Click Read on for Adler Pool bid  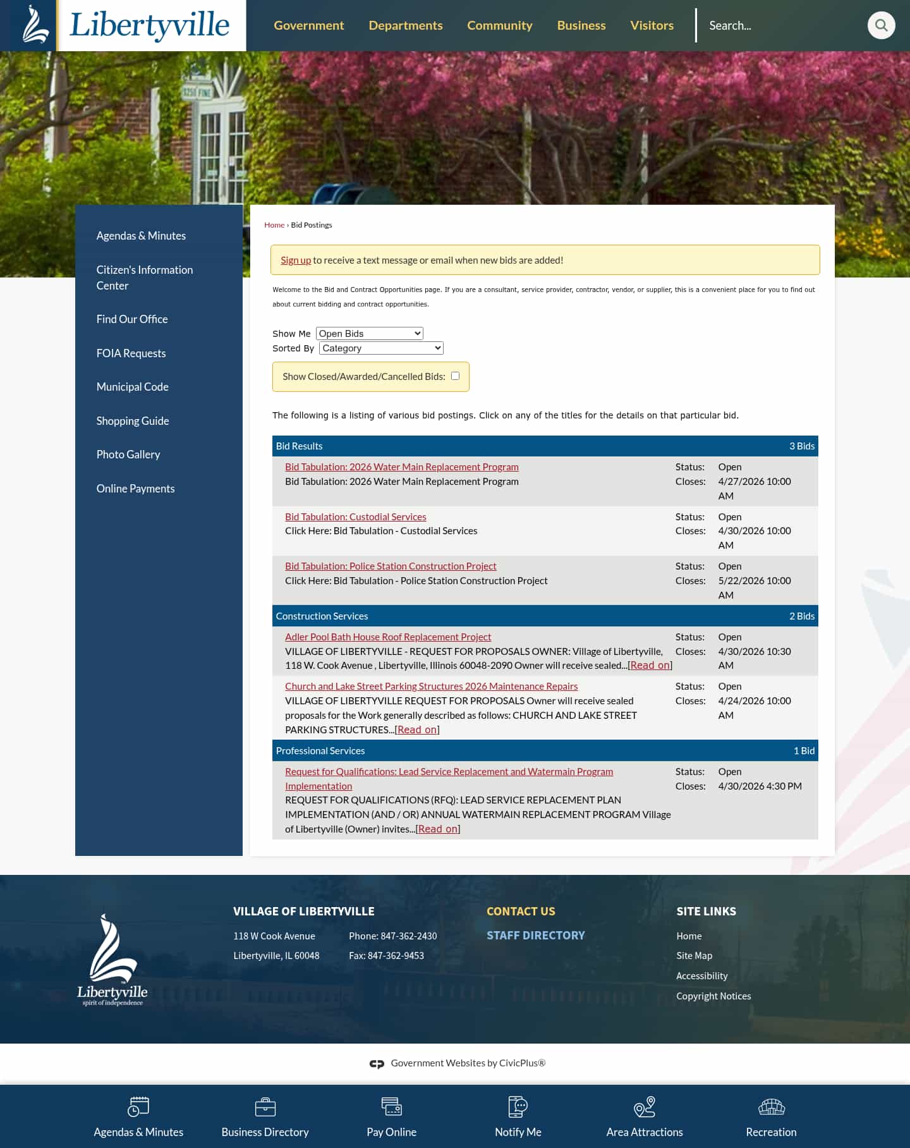[650, 666]
